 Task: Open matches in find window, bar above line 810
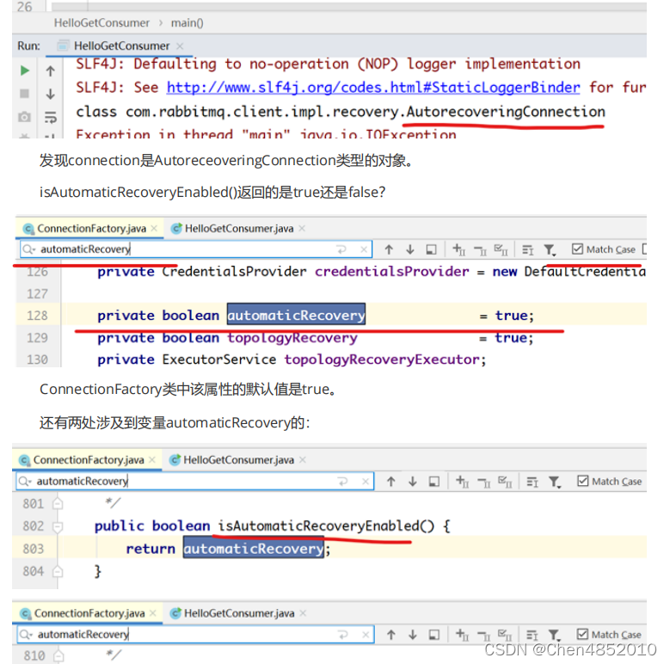pos(434,635)
